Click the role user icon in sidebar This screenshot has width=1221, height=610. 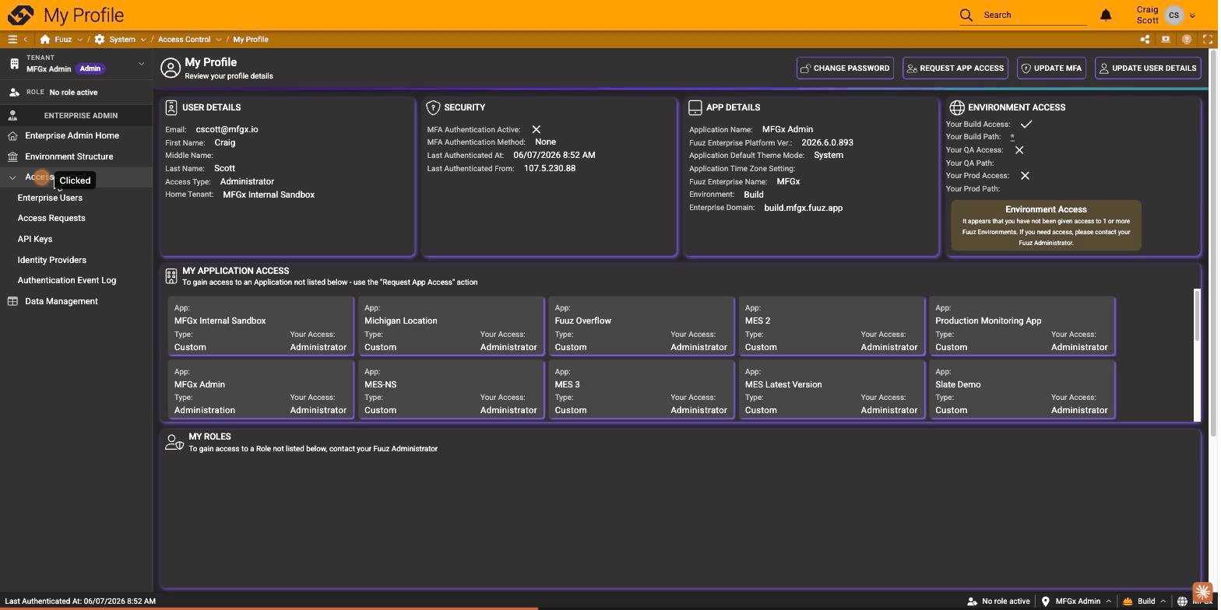pos(14,92)
